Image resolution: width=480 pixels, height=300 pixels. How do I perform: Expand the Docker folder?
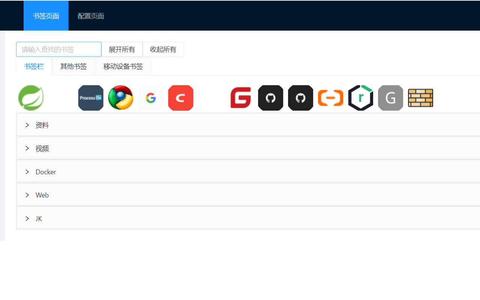click(x=46, y=172)
